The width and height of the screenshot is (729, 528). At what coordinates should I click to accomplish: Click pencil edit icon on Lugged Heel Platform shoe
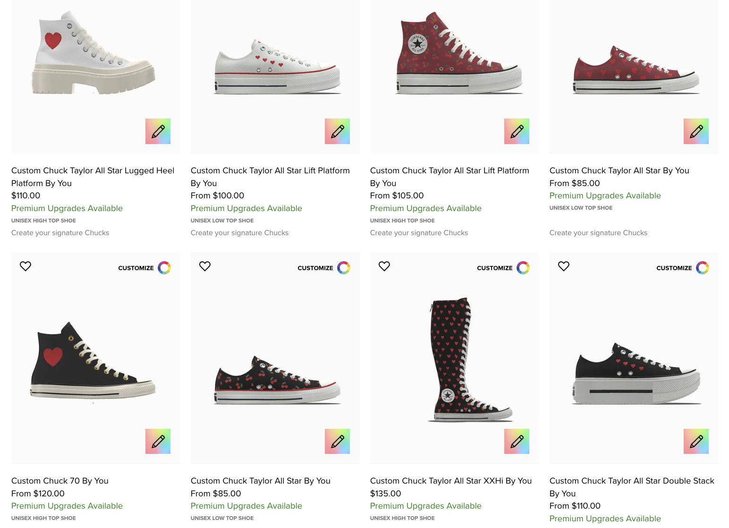click(x=158, y=131)
